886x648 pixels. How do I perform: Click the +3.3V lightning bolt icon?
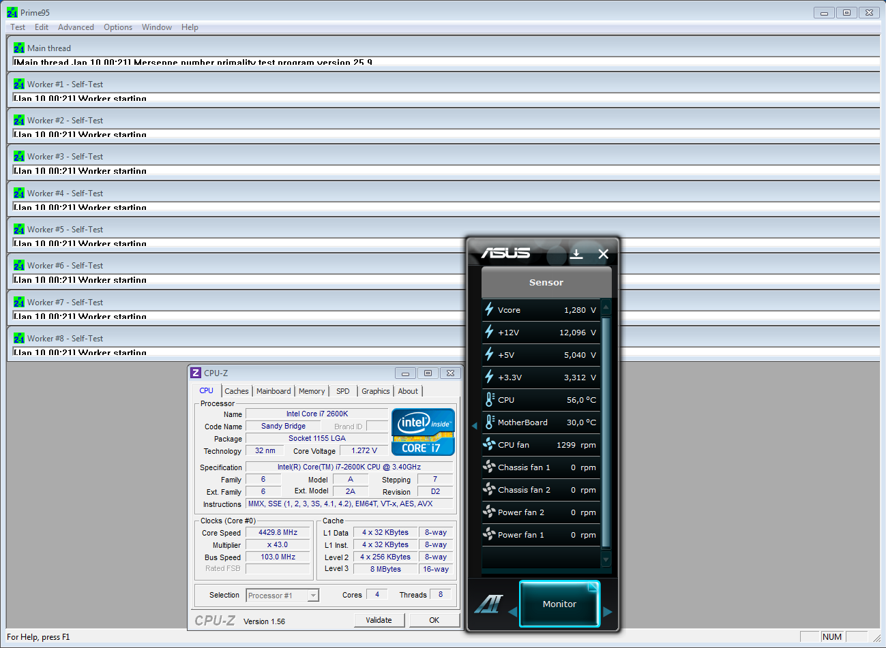(489, 377)
